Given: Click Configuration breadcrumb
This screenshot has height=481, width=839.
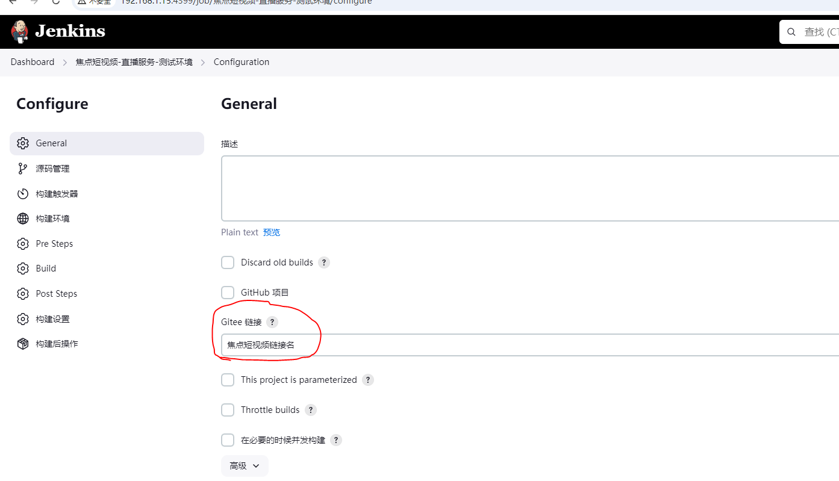Looking at the screenshot, I should pos(242,62).
